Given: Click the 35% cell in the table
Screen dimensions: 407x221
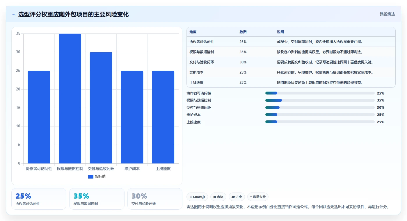Looking at the screenshot, I should coord(243,52).
